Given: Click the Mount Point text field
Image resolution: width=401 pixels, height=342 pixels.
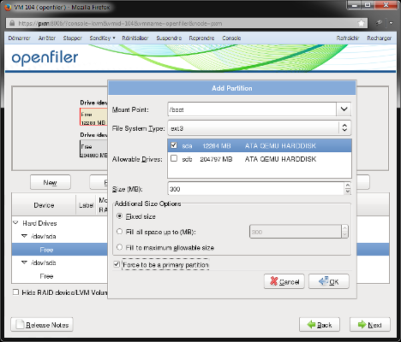Looking at the screenshot, I should tap(252, 109).
